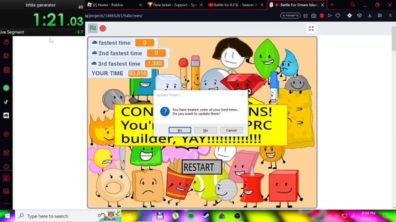Close the Home - Roblox tab
396x222 pixels.
(x=140, y=5)
